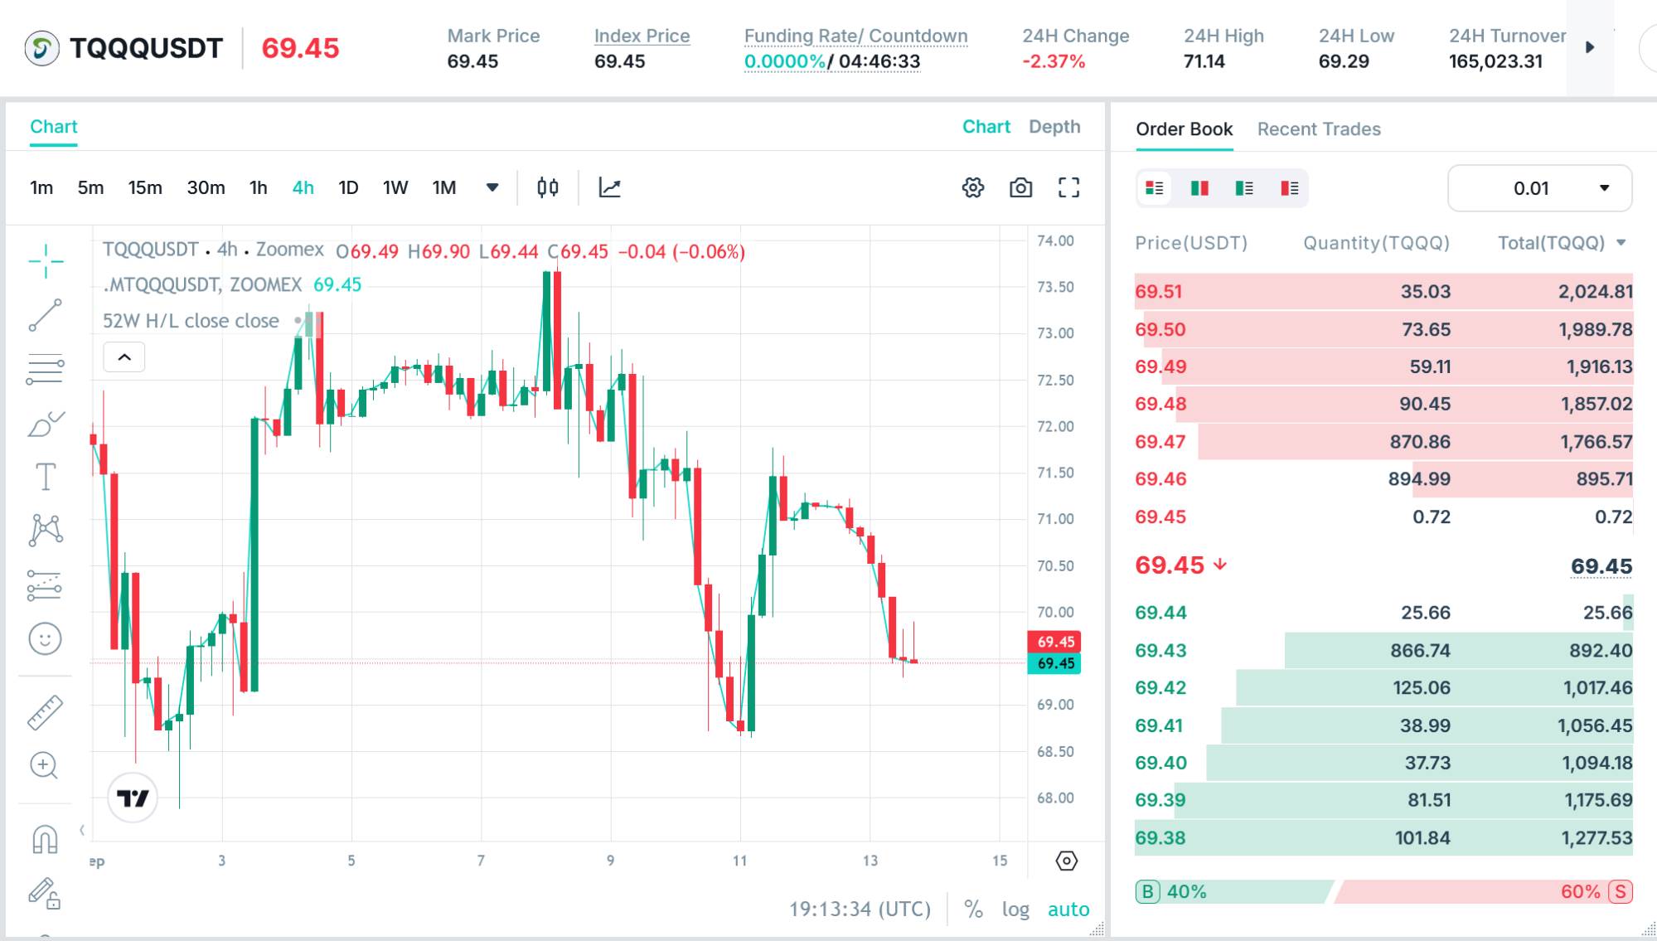
Task: Show sell-orders-only order book view
Action: click(1289, 188)
